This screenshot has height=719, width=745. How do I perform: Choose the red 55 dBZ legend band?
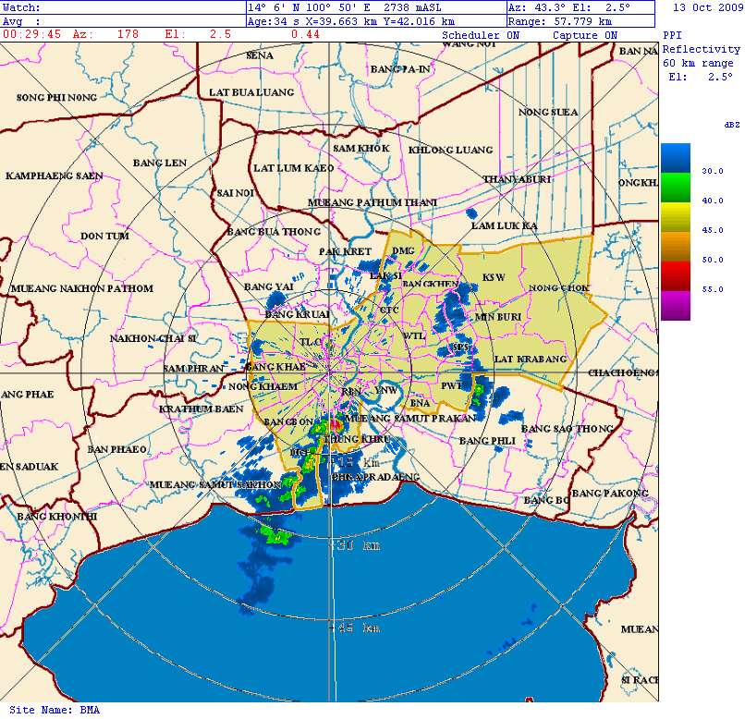coord(675,275)
